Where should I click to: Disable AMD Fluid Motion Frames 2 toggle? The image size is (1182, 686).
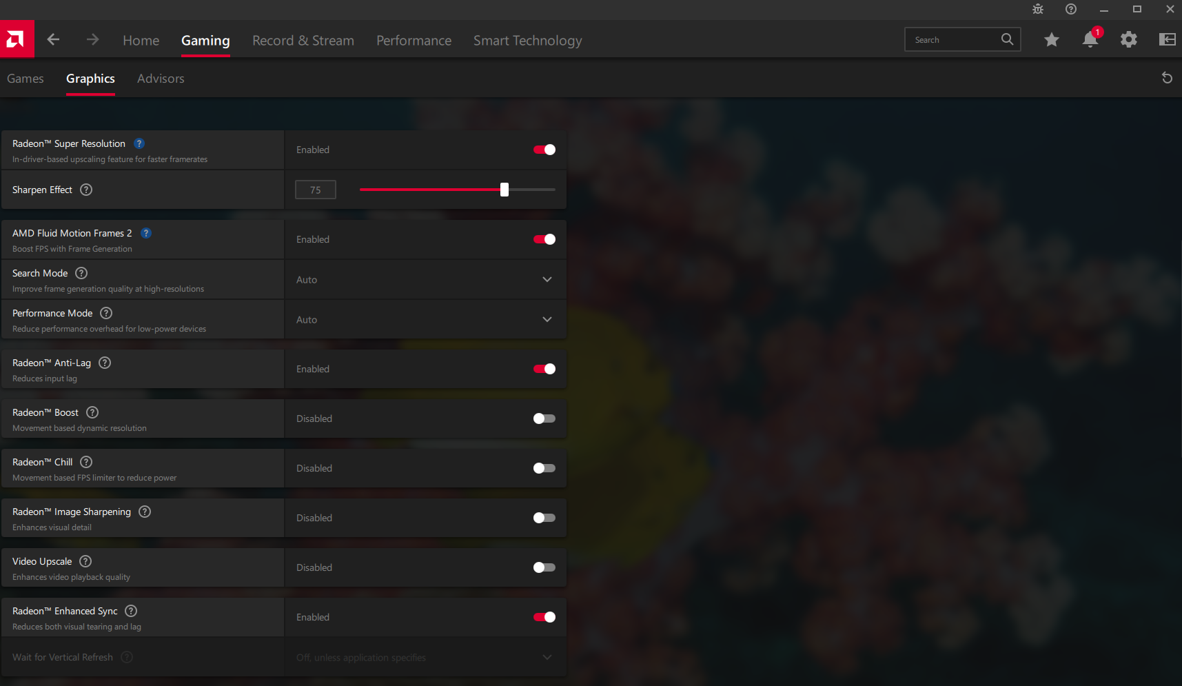point(544,239)
